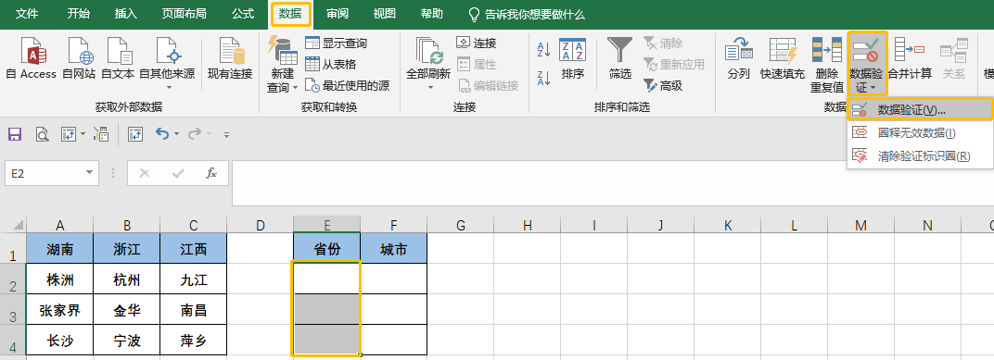
Task: Switch to 页面布局 page layout tab
Action: [184, 14]
